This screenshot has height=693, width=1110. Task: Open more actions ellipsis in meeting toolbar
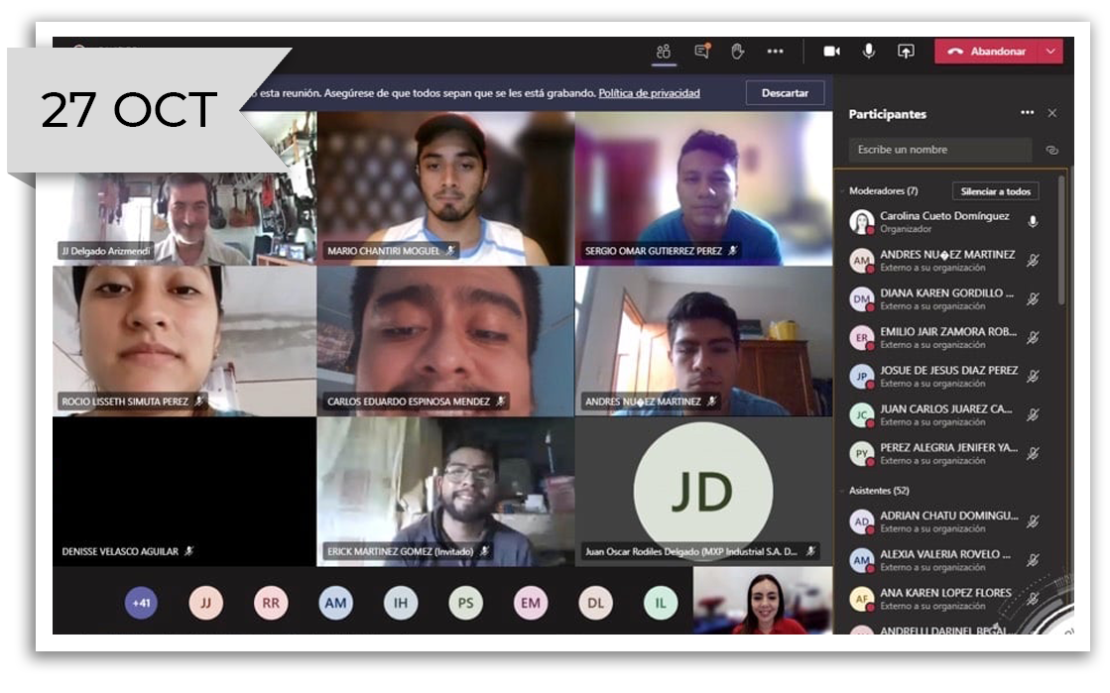pyautogui.click(x=775, y=51)
